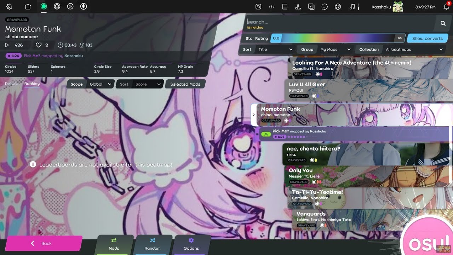Open mapper Kasshoku link under title
Screen dimensions: 453x255
pos(74,56)
